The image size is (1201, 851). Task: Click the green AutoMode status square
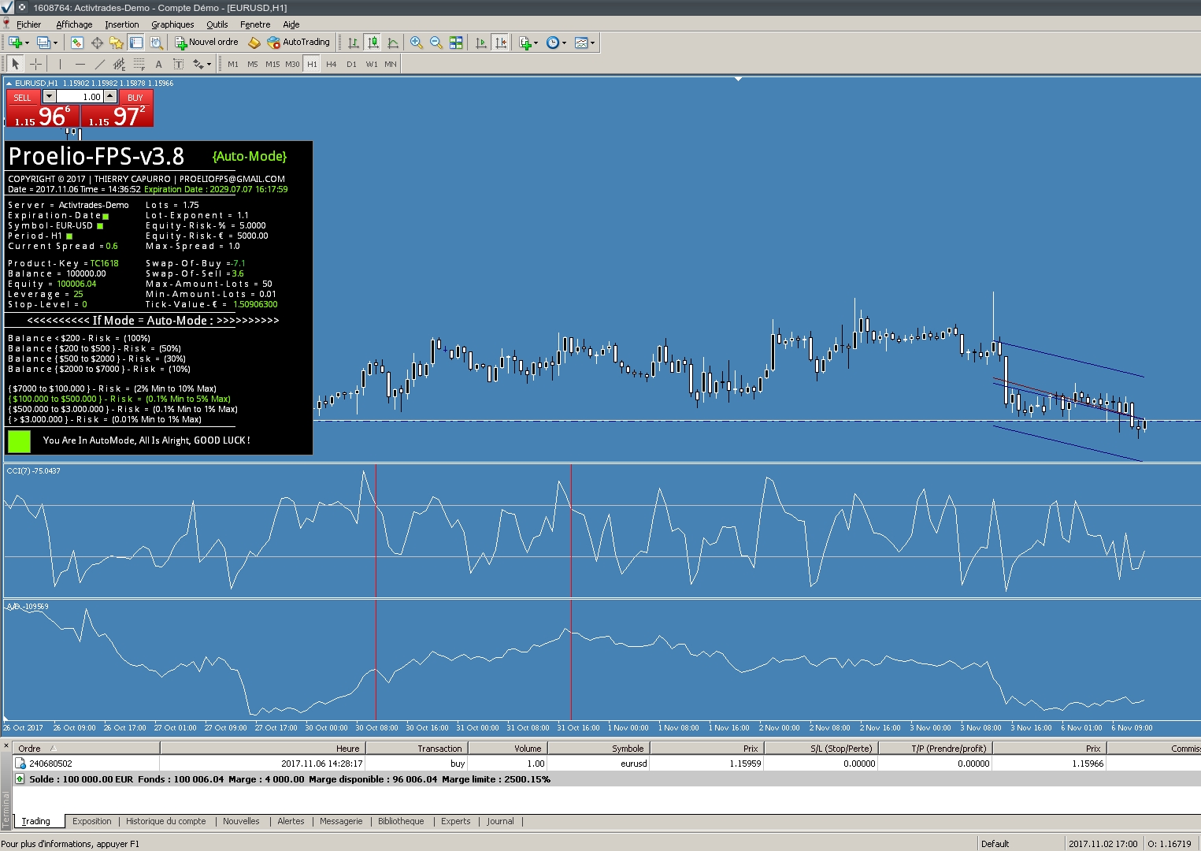[x=19, y=441]
